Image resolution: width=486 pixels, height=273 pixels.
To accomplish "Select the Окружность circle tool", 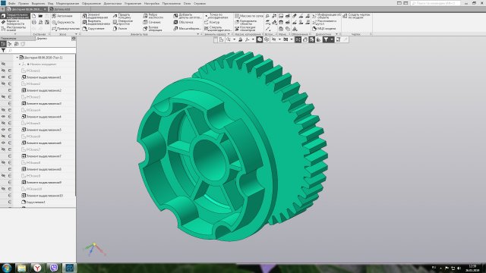I will click(x=63, y=22).
